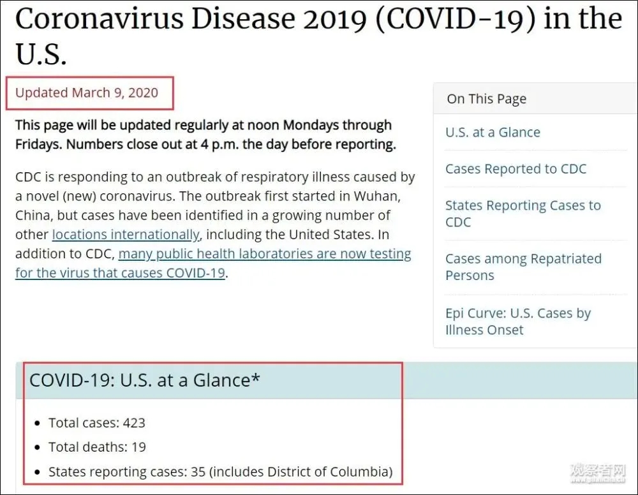Image resolution: width=638 pixels, height=495 pixels.
Task: Click the watermark logo in bottom-right corner
Action: tap(598, 473)
